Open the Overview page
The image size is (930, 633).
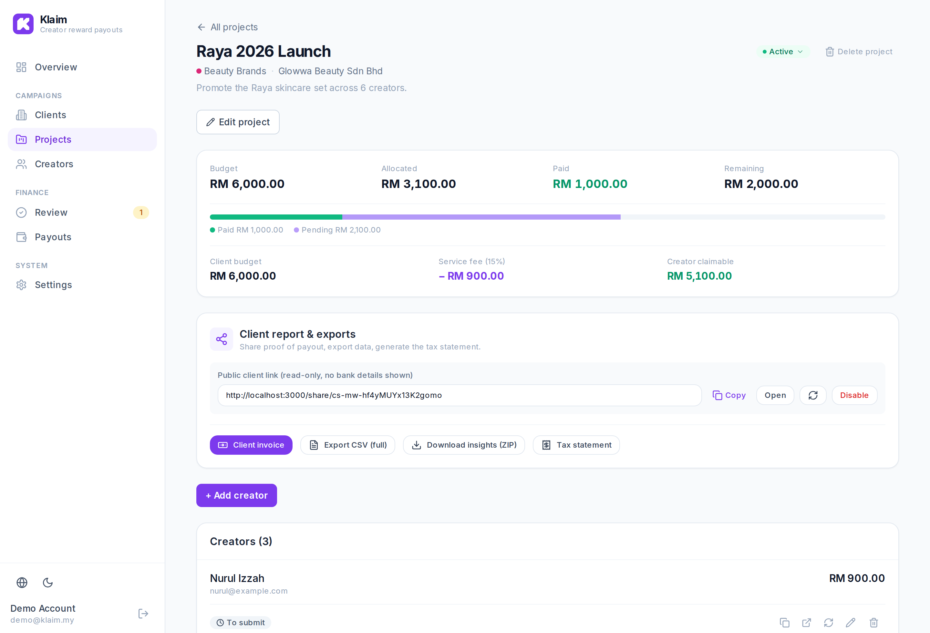(x=82, y=67)
